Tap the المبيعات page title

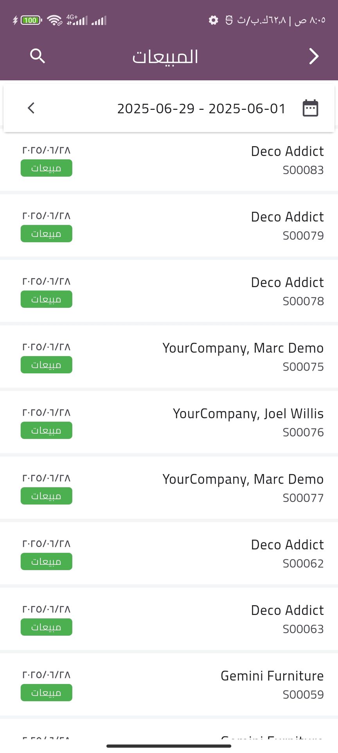click(x=165, y=56)
